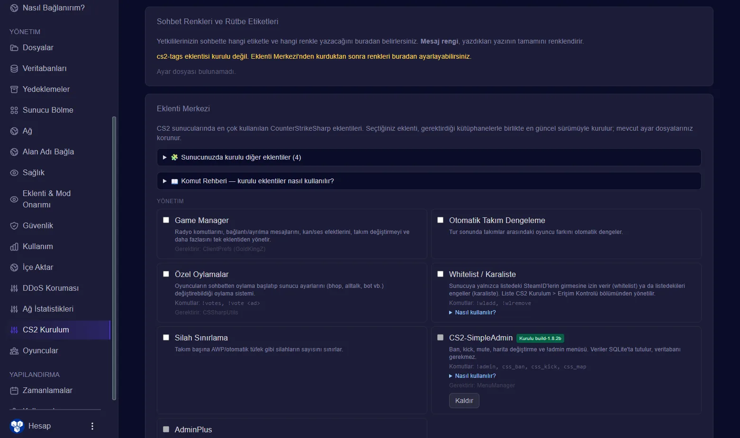Viewport: 740px width, 438px height.
Task: Toggle the Silah Sınırlama checkbox
Action: [166, 338]
